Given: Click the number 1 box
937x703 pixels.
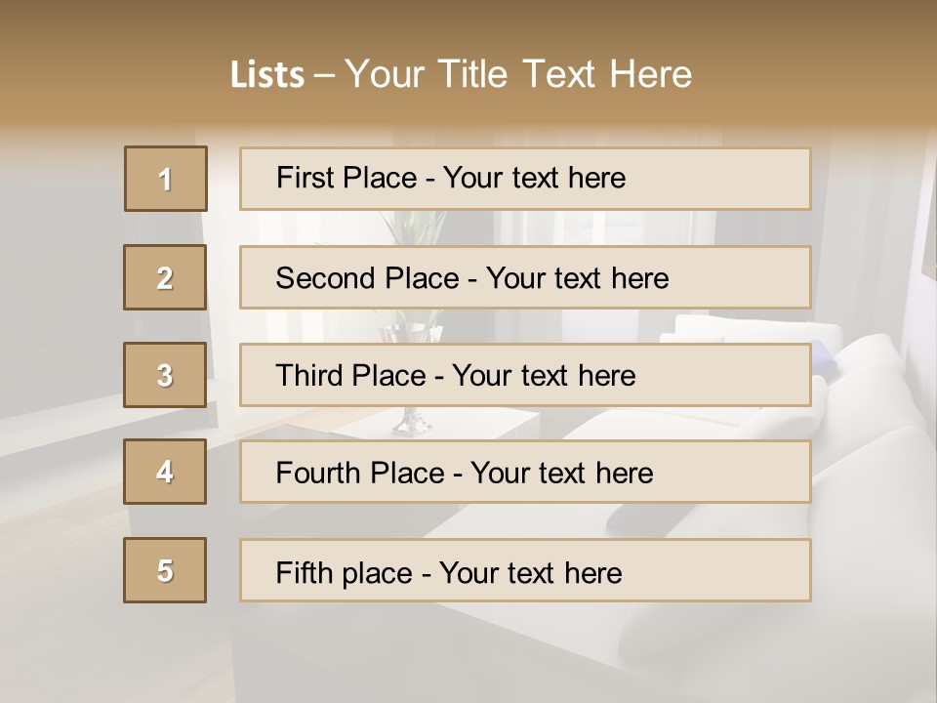Looking at the screenshot, I should 166,179.
